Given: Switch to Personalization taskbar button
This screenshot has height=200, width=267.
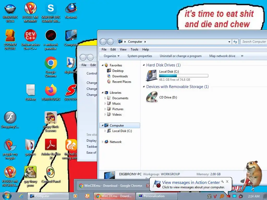Looking at the screenshot, I should [x=156, y=196].
